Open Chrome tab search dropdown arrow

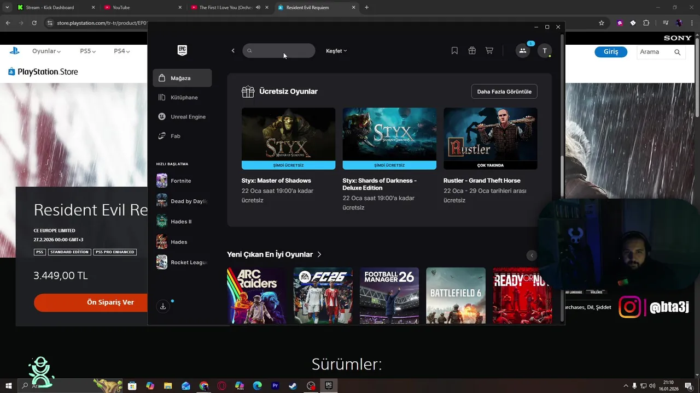point(7,8)
